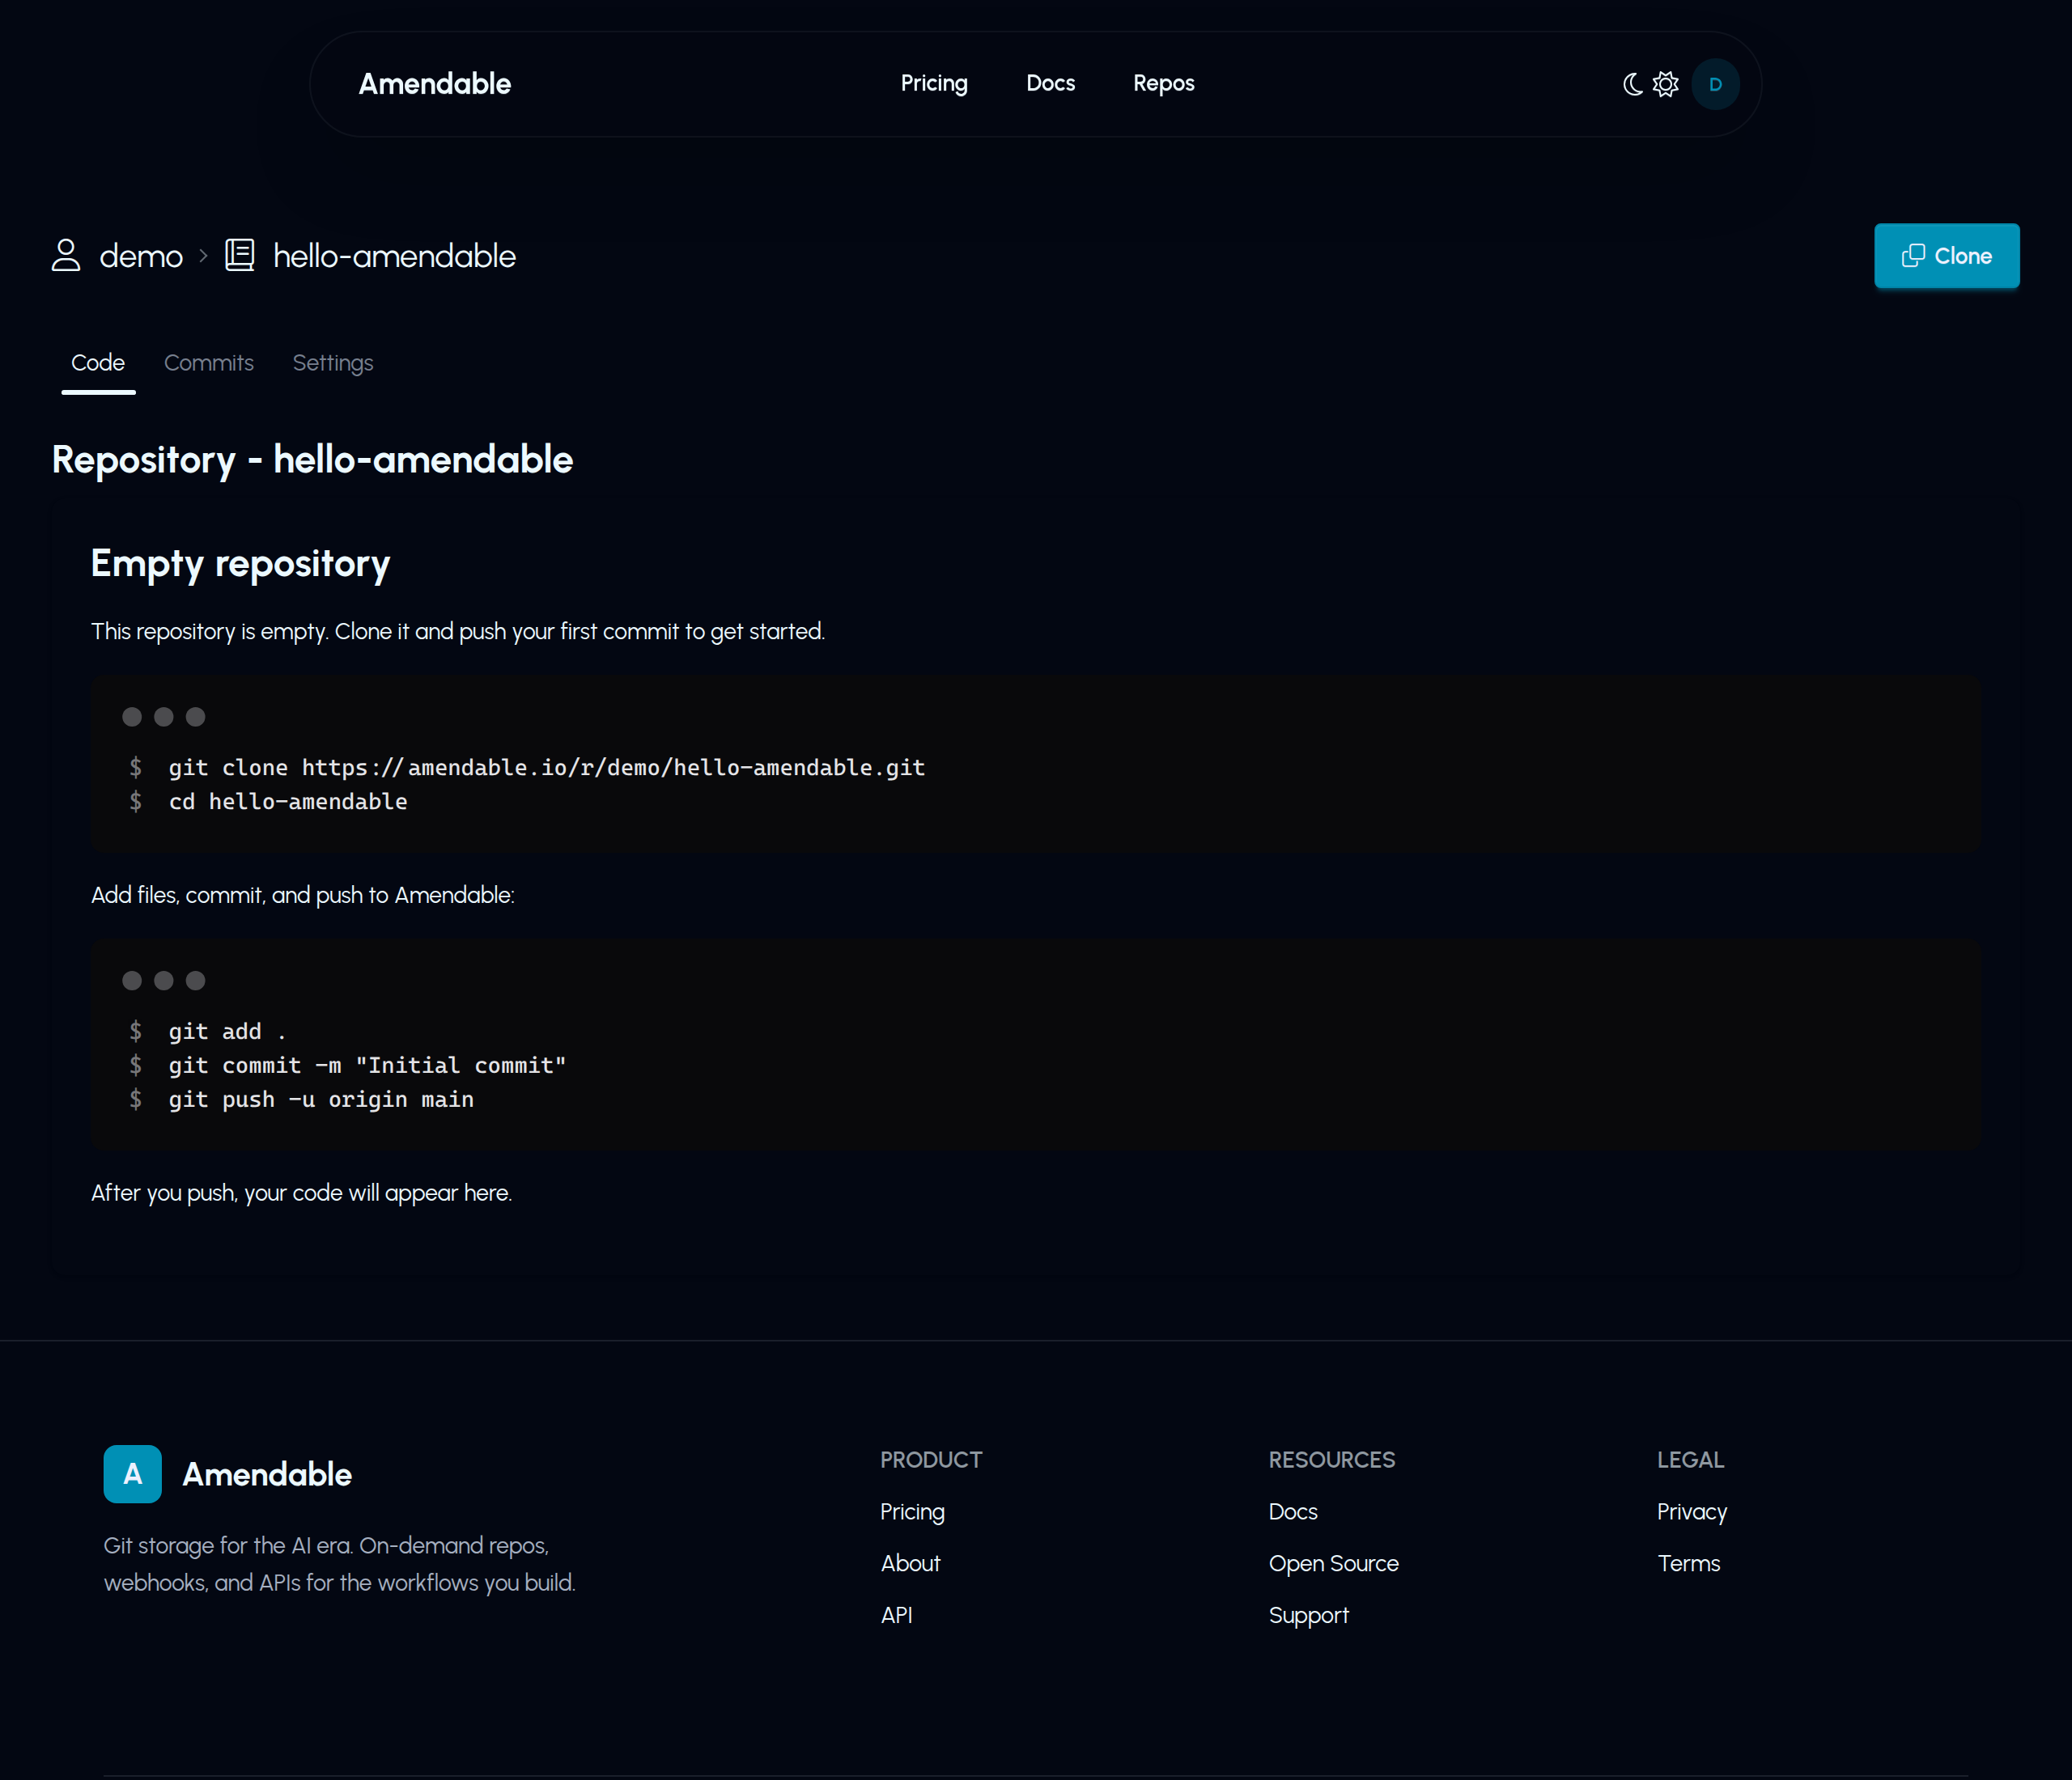Screen dimensions: 2072x1780
Task: Open the Code tab
Action: click(x=98, y=362)
